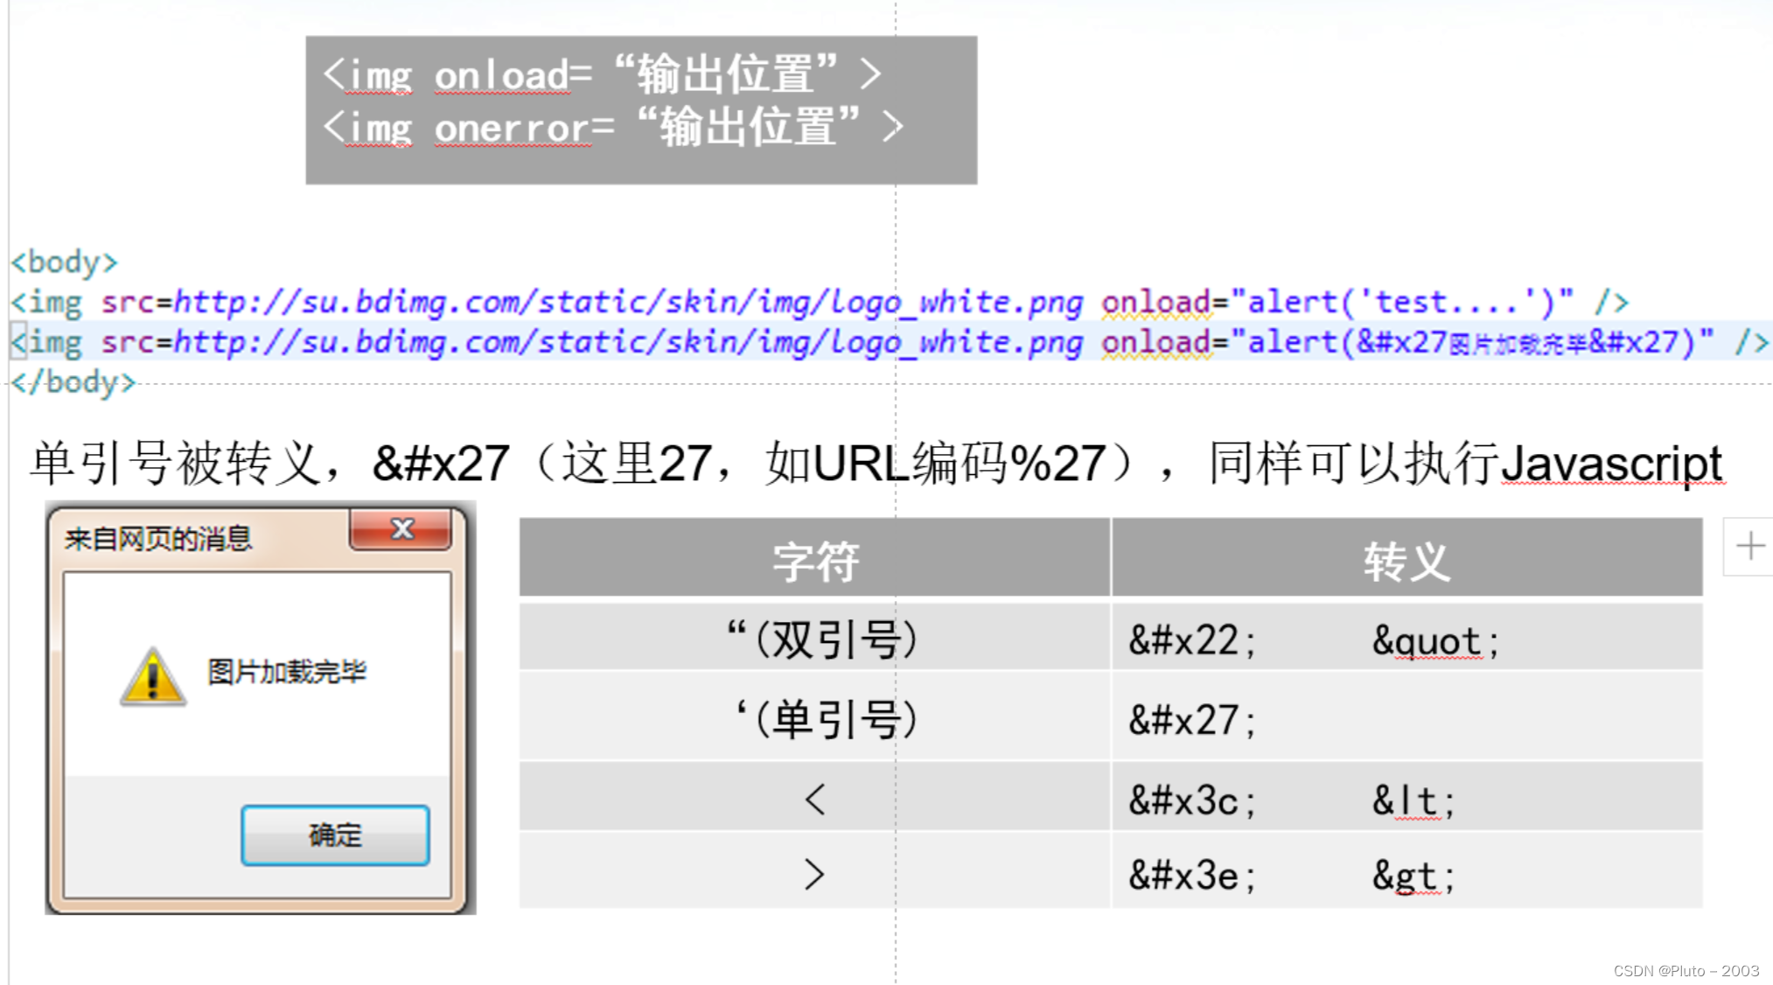Click the &quot; entity text
Viewport: 1773px width, 985px height.
point(1435,641)
